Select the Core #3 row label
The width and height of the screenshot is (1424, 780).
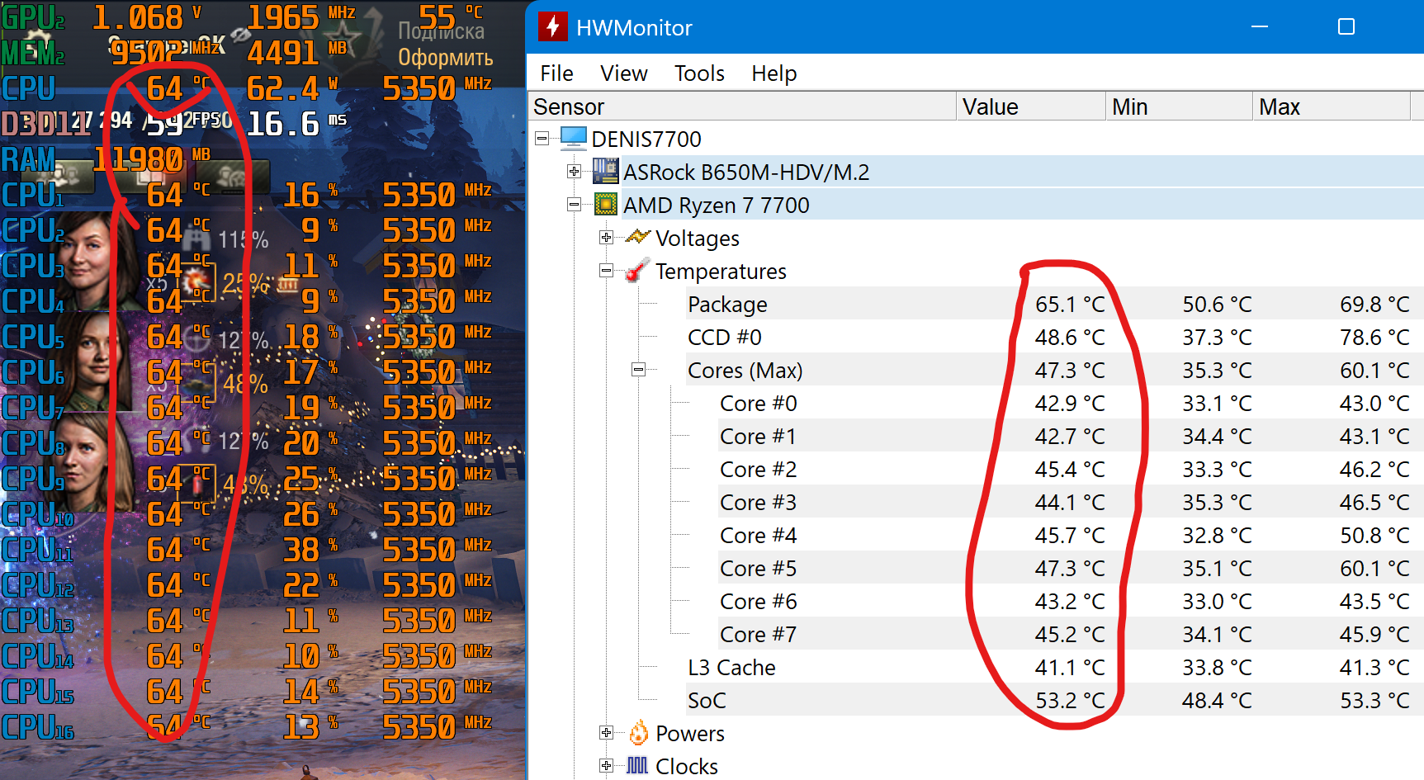(x=758, y=502)
